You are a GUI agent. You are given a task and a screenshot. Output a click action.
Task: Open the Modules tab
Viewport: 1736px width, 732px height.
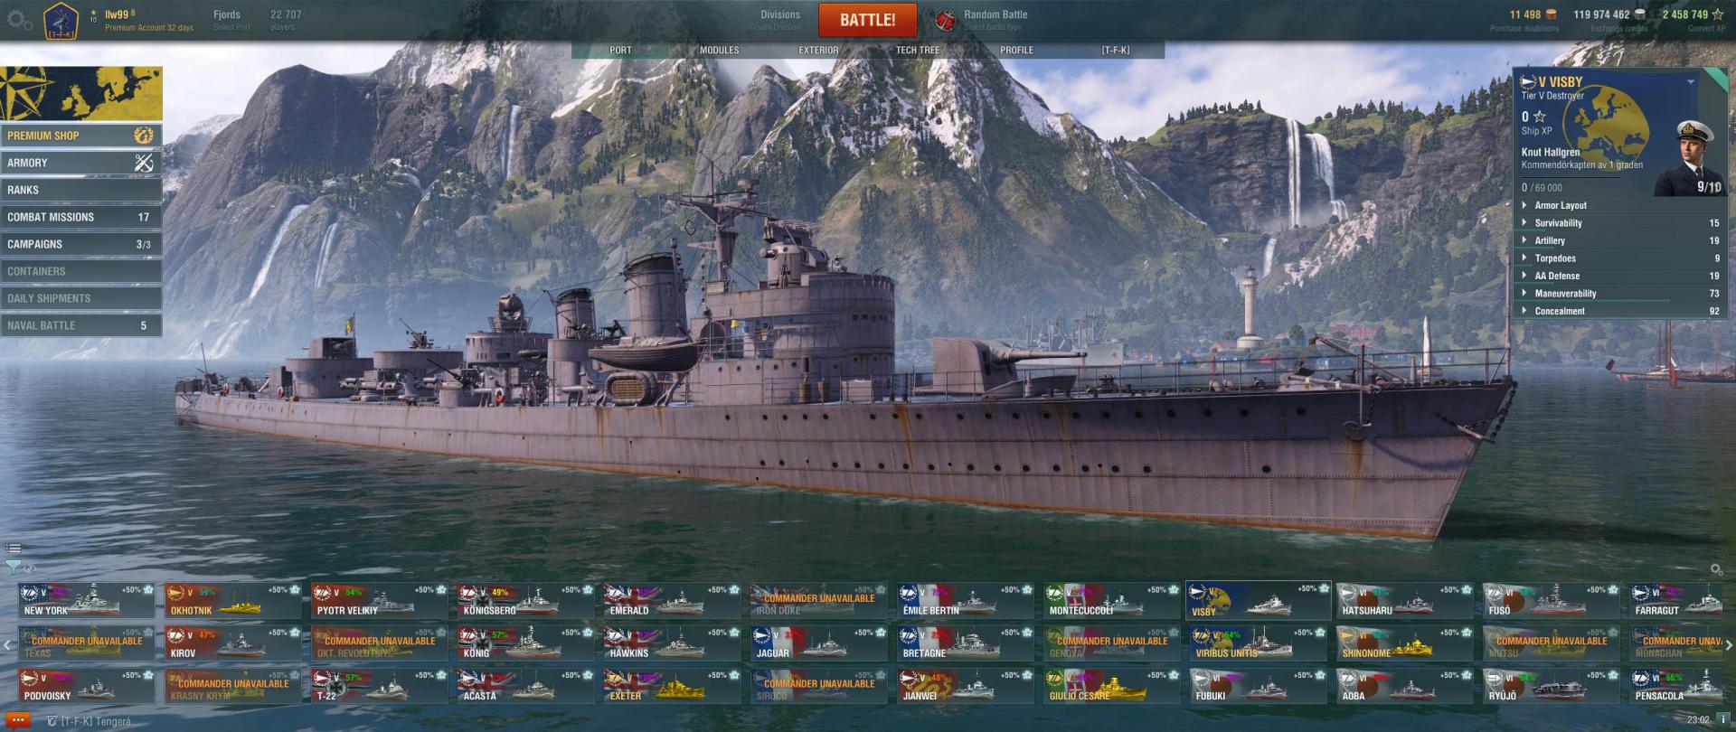719,51
